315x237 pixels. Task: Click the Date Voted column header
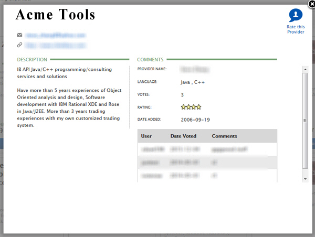coord(183,136)
